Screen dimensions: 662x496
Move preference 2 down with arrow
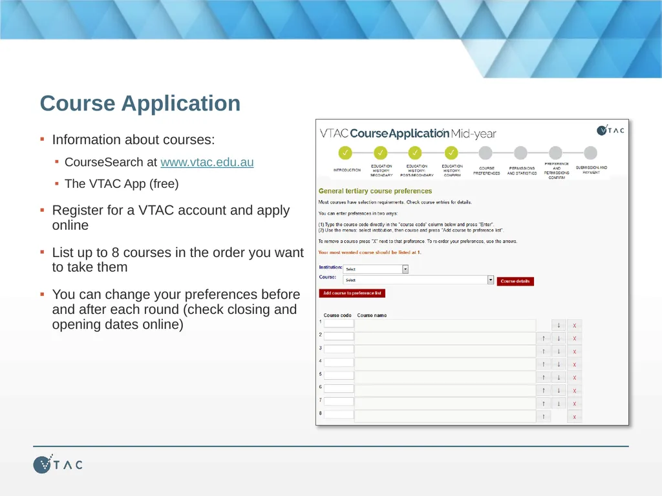coord(559,338)
